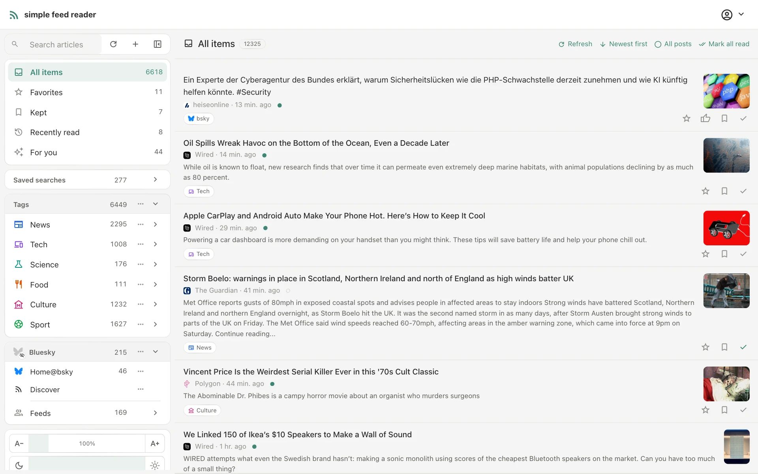Favorite the Oil Spills article with star

pos(705,191)
